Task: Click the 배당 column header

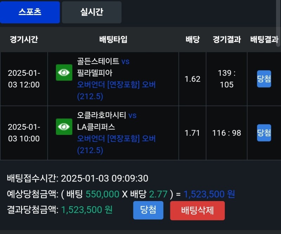Action: (192, 40)
